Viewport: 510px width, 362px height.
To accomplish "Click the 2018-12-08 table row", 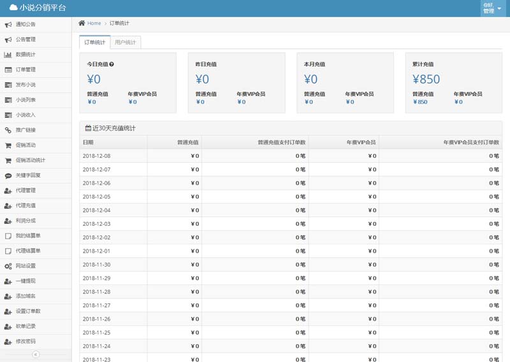I will 290,156.
